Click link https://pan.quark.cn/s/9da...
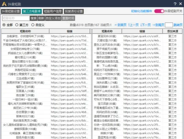Image resolution: width=184 pixels, height=139 pixels. pyautogui.click(x=142, y=133)
